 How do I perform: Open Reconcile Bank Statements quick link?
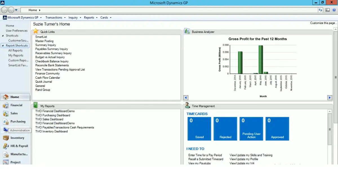point(52,65)
